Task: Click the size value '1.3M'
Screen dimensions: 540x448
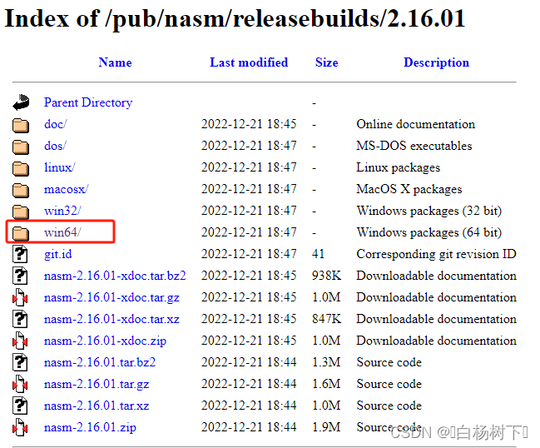Action: pos(326,362)
